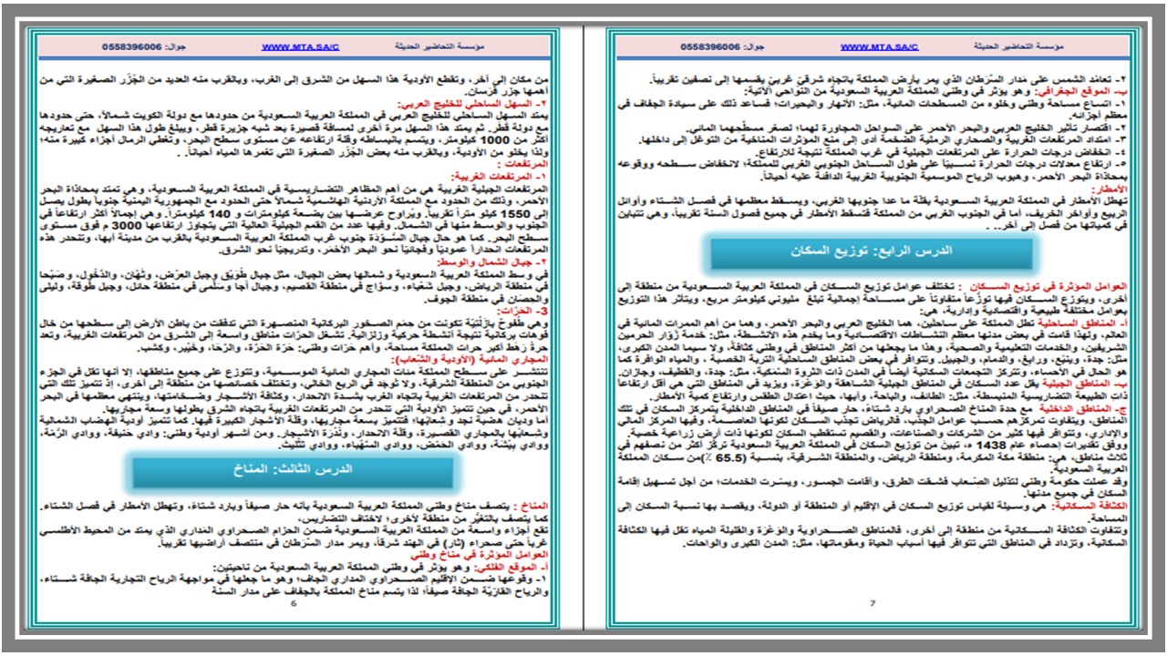Click page number 7 at the bottom
Viewport: 1167px width, 656px height.
(873, 603)
